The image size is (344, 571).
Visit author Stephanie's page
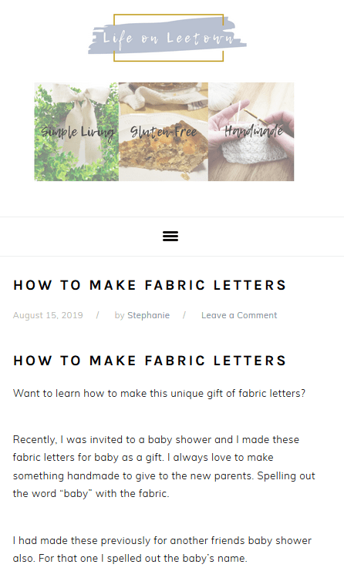coord(148,315)
